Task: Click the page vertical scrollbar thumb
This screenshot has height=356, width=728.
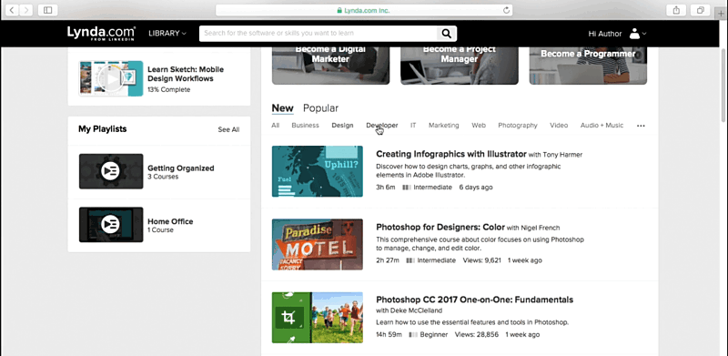Action: tap(723, 86)
